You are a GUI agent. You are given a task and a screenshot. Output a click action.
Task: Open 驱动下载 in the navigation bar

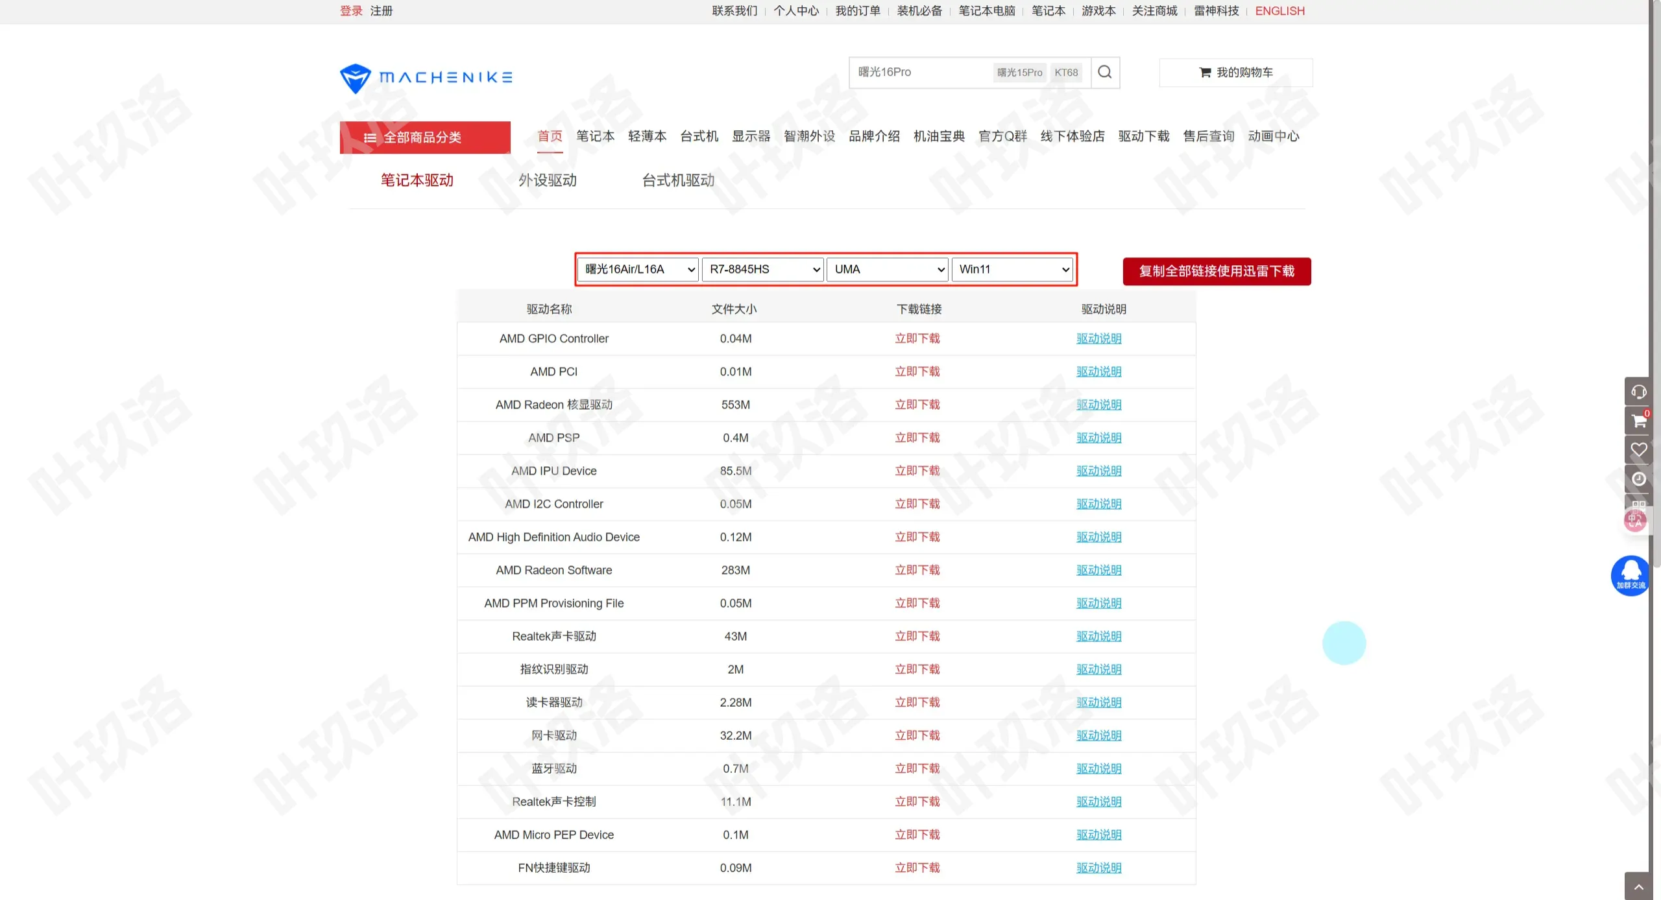point(1144,136)
